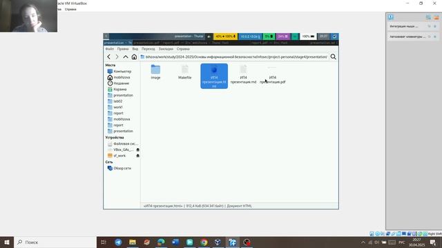Click the white 100% battery status block
Image resolution: width=442 pixels, height=248 pixels.
click(308, 37)
